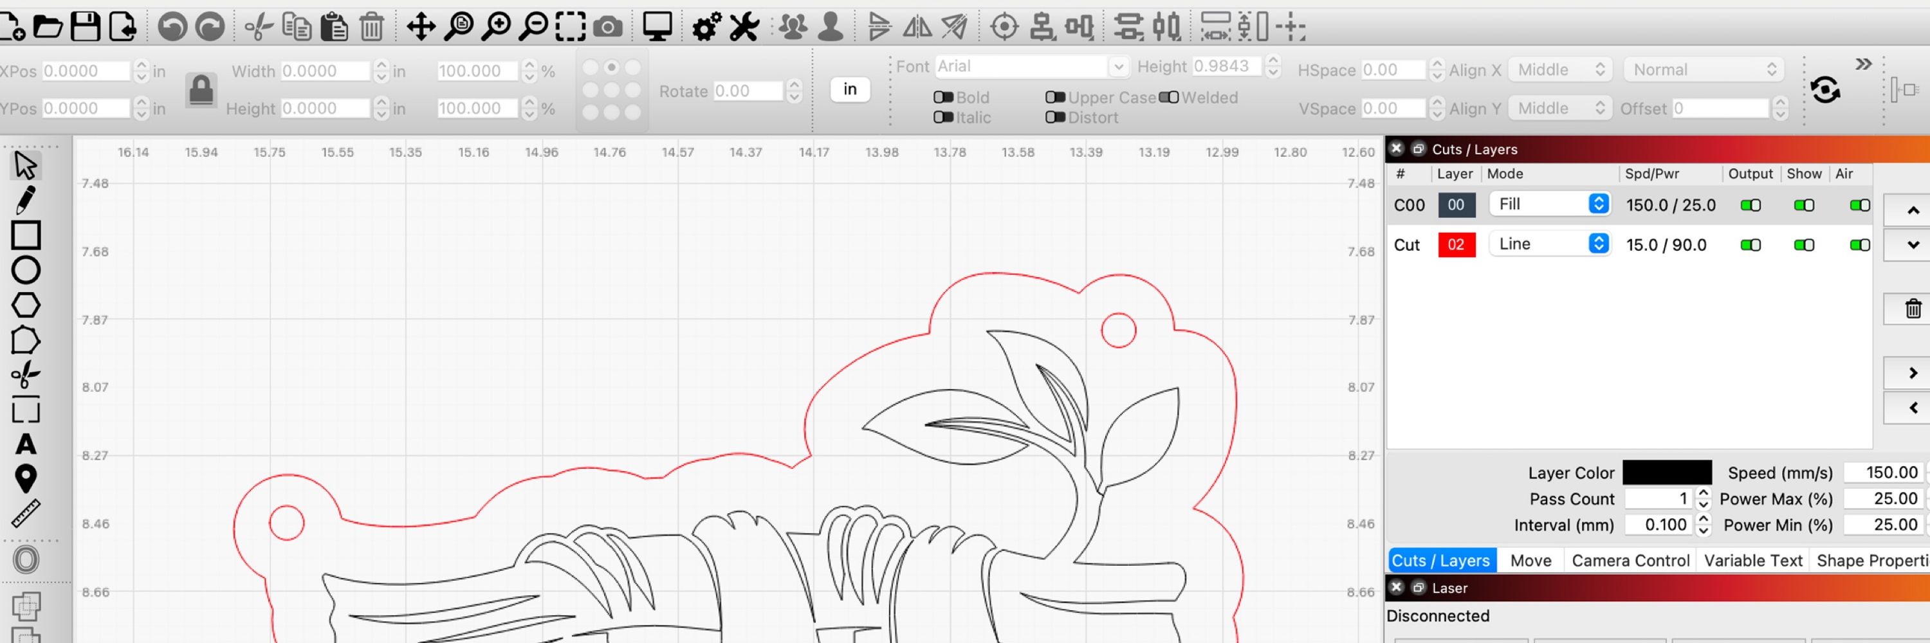This screenshot has height=643, width=1930.
Task: Open Align X Middle dropdown
Action: 1561,69
